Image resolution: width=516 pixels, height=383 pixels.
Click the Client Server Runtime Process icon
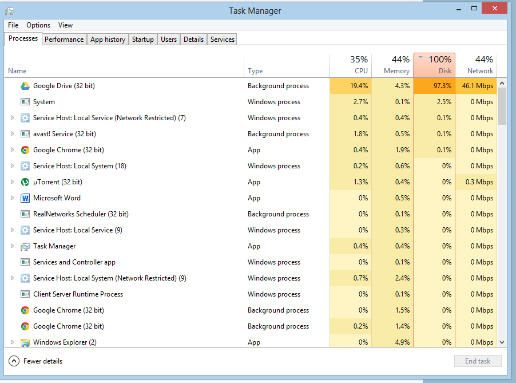(x=25, y=294)
